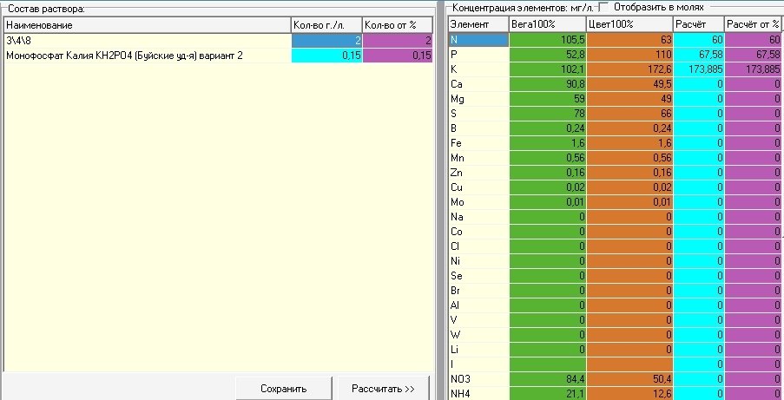Select the grams-per-liter cell of the 3\4\8 row
This screenshot has width=784, height=400.
pos(326,41)
